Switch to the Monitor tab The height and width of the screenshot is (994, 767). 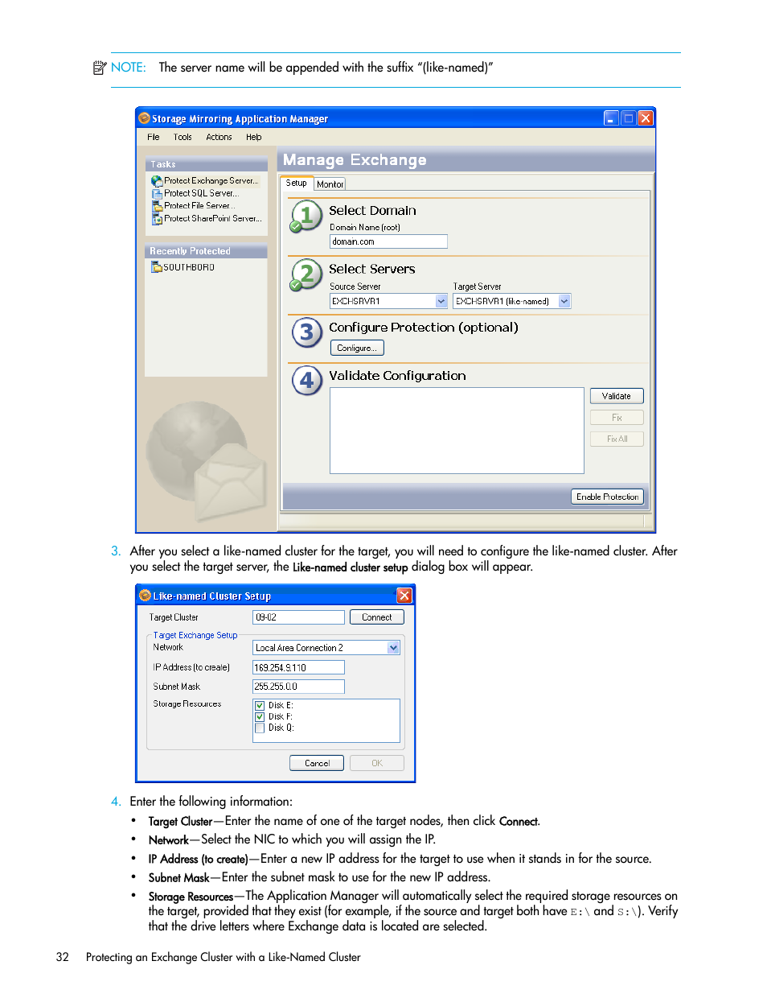(330, 184)
